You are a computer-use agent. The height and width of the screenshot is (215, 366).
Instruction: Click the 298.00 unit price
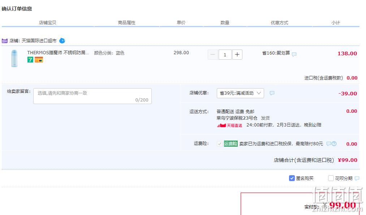click(x=181, y=53)
